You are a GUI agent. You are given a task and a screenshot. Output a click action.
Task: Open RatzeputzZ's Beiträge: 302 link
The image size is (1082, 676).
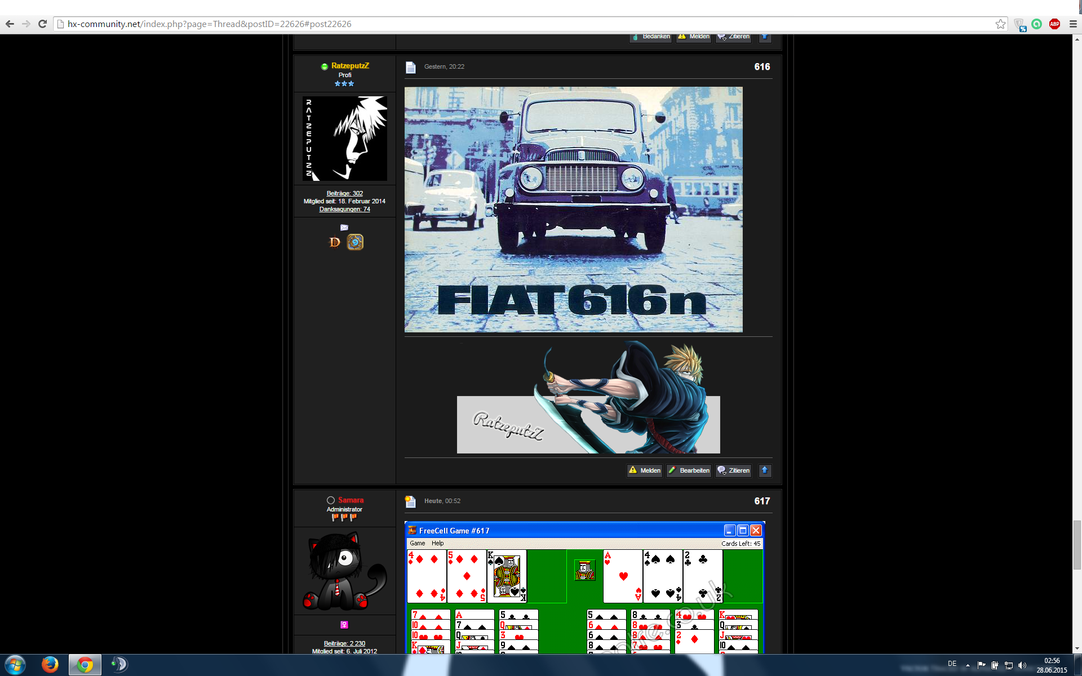tap(345, 193)
